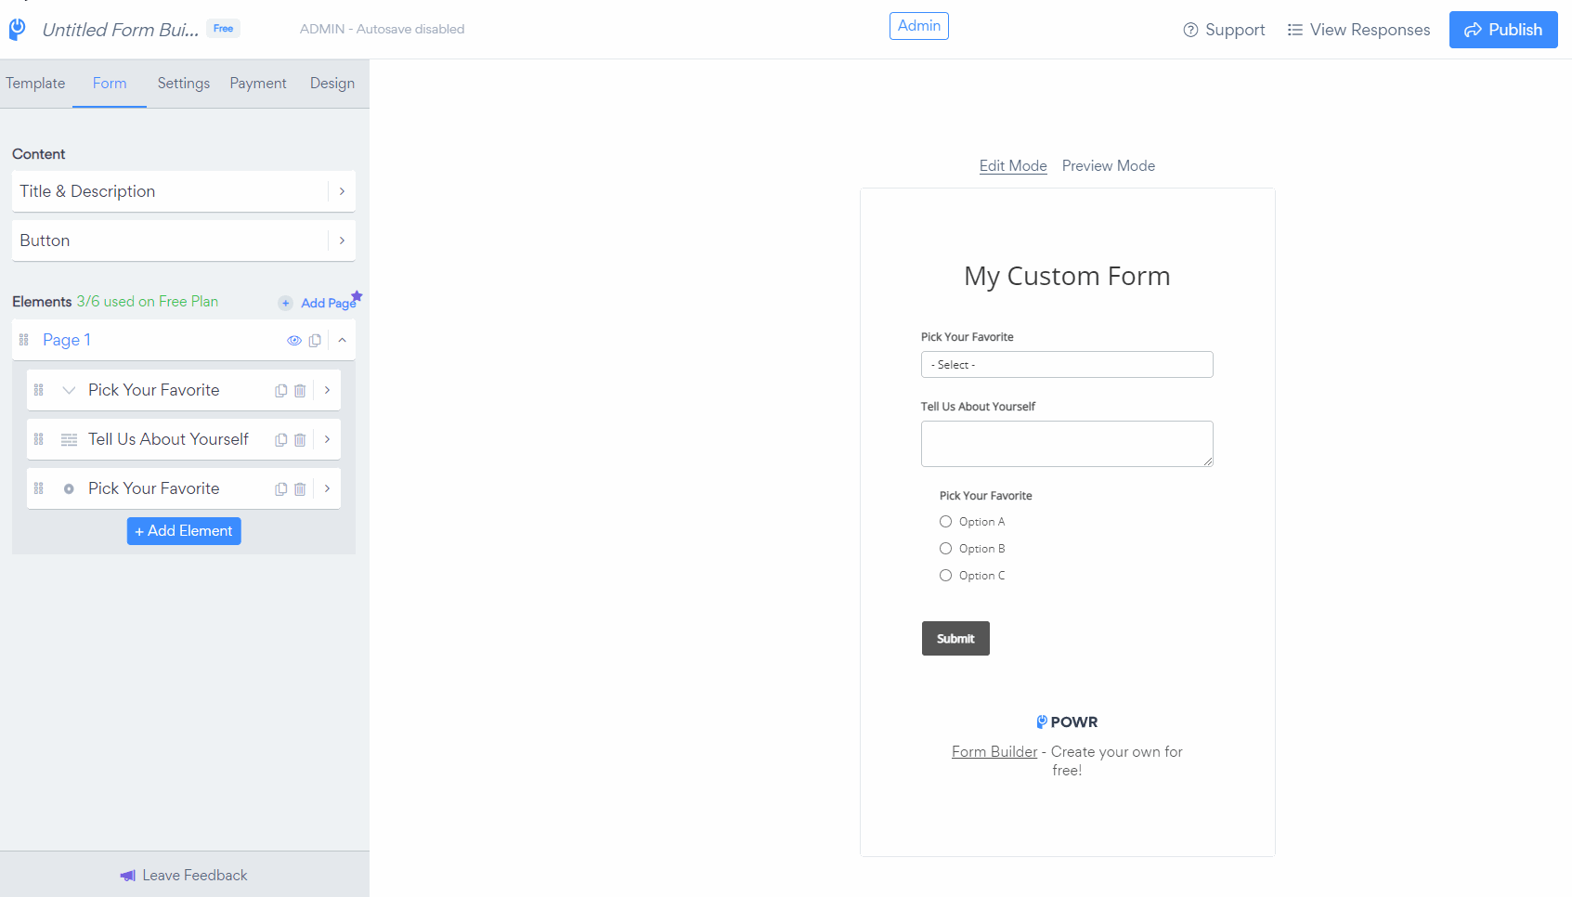Open the Button content section
Screen dimensions: 1572x897
pyautogui.click(x=184, y=240)
